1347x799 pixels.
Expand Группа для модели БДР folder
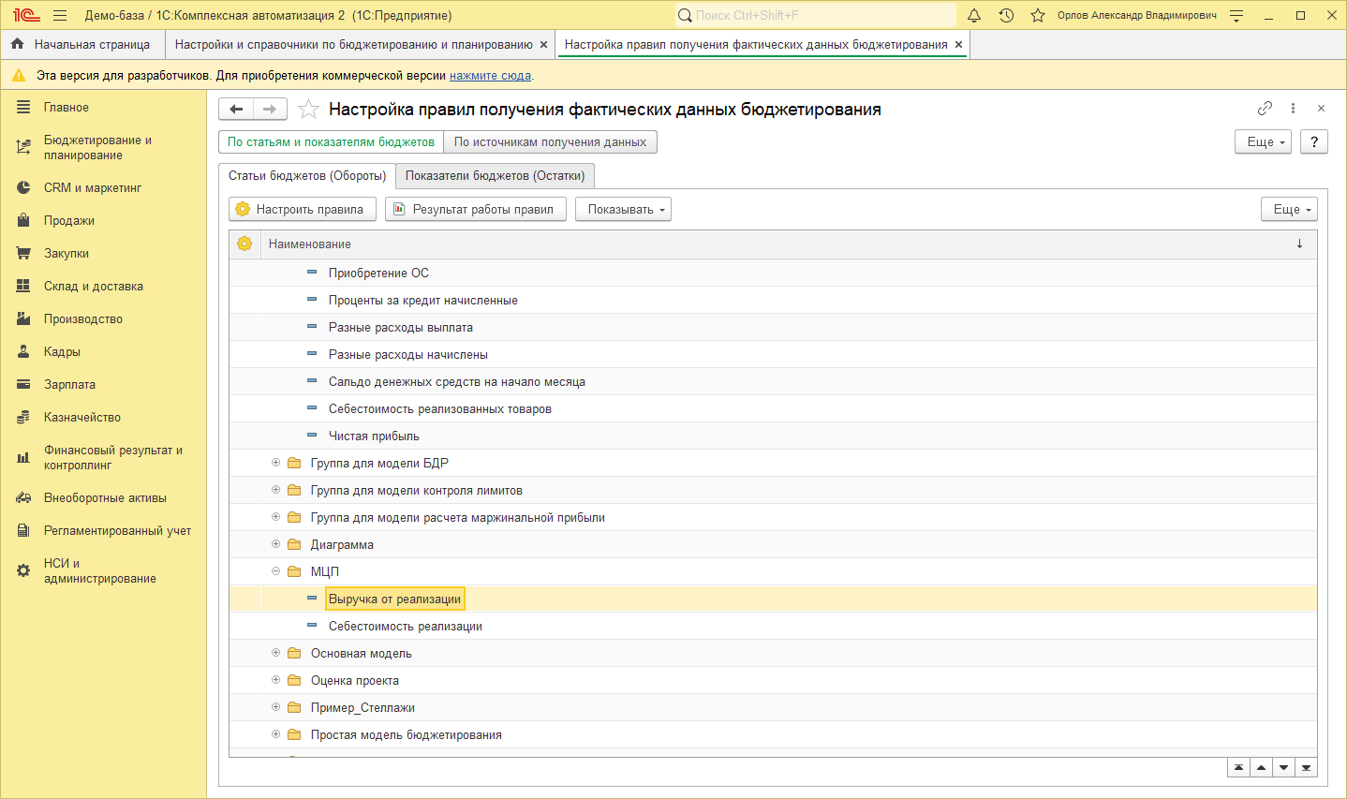275,463
